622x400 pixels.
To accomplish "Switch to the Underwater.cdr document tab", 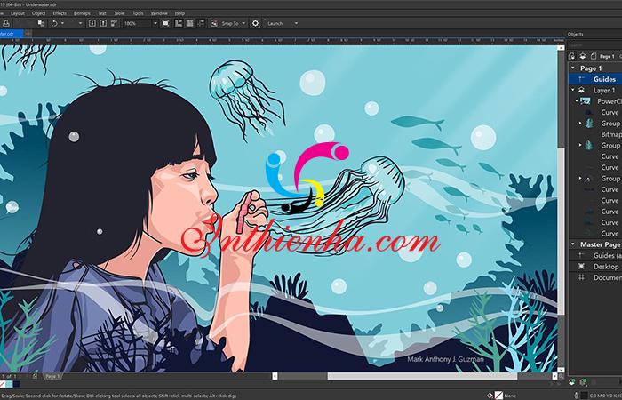I will point(11,34).
